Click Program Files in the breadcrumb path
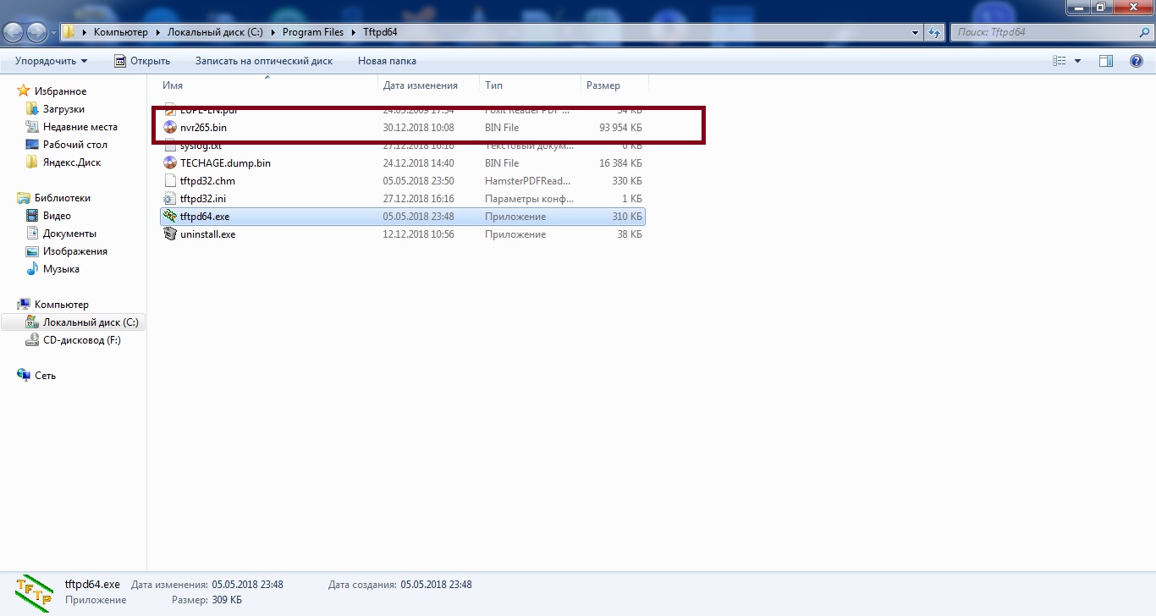The image size is (1156, 616). coord(313,32)
